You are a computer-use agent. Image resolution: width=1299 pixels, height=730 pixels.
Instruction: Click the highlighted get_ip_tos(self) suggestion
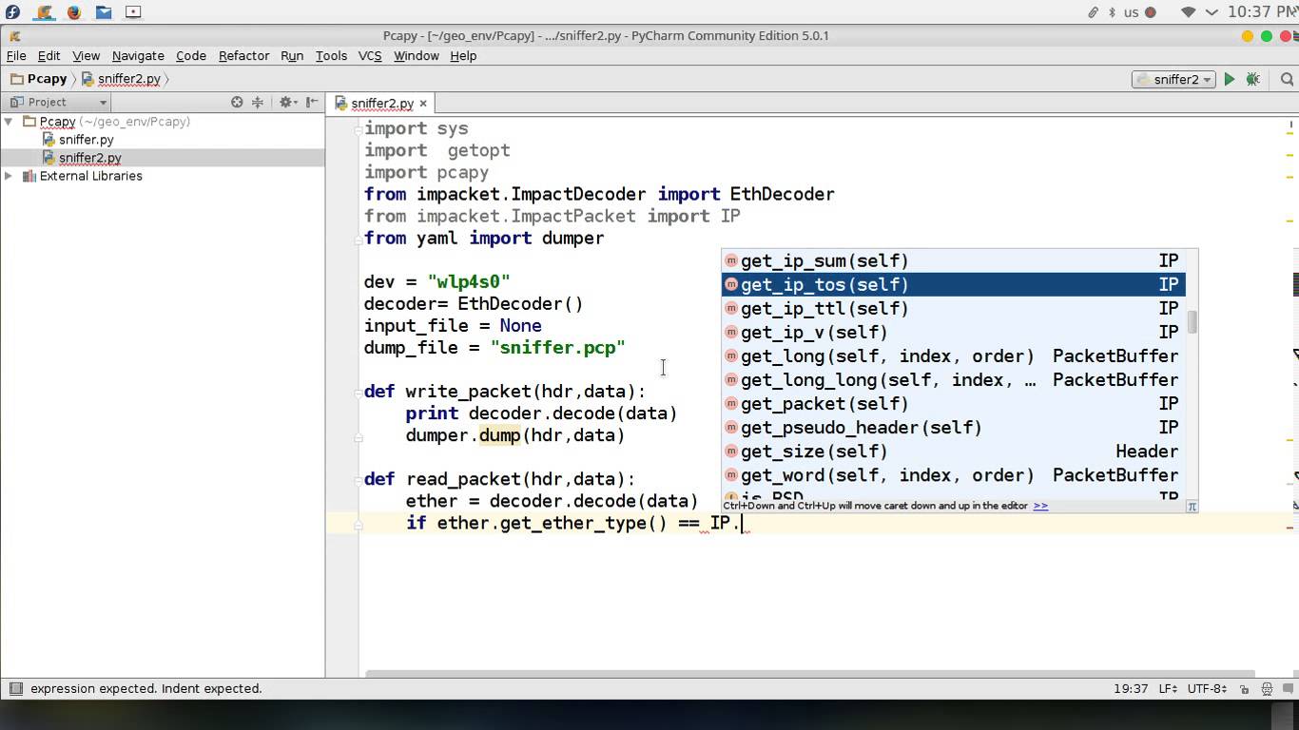pyautogui.click(x=953, y=284)
